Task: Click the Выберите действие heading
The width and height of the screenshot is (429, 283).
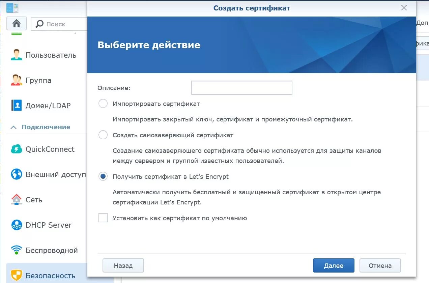Action: 149,45
